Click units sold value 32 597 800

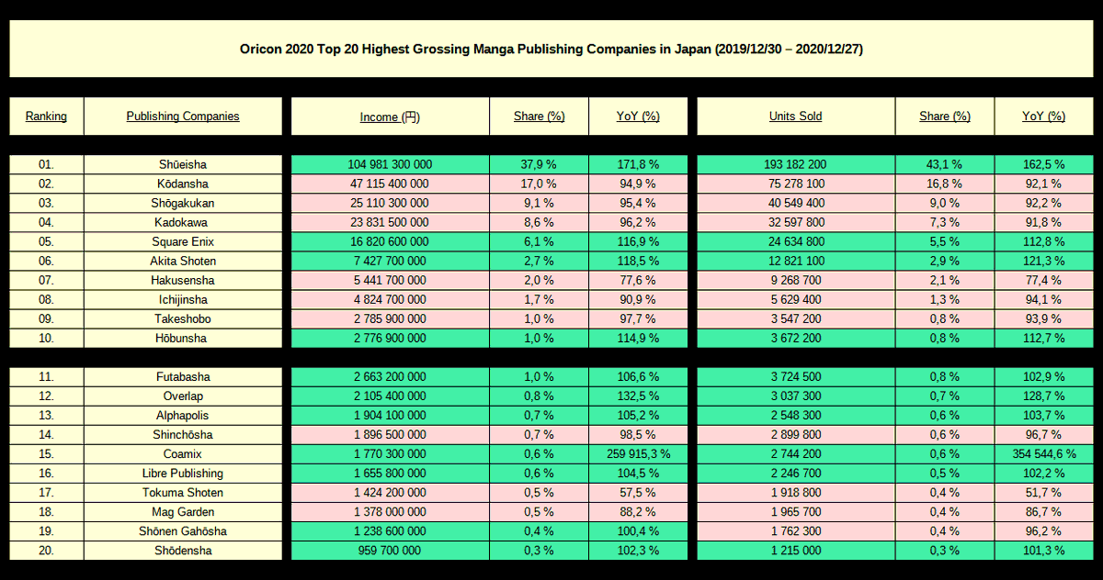796,222
